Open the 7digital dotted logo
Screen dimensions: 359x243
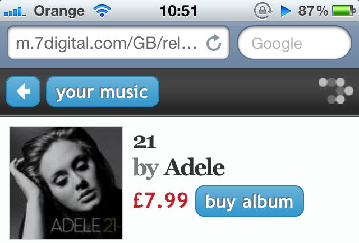click(335, 91)
